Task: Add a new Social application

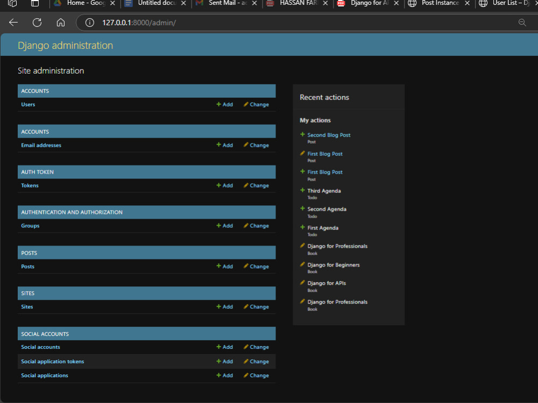Action: click(225, 376)
